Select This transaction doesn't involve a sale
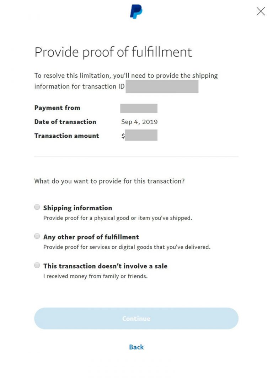 tap(37, 265)
